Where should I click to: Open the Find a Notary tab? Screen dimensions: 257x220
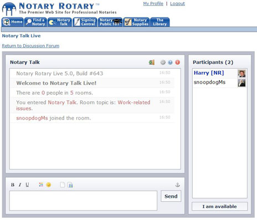[35, 22]
